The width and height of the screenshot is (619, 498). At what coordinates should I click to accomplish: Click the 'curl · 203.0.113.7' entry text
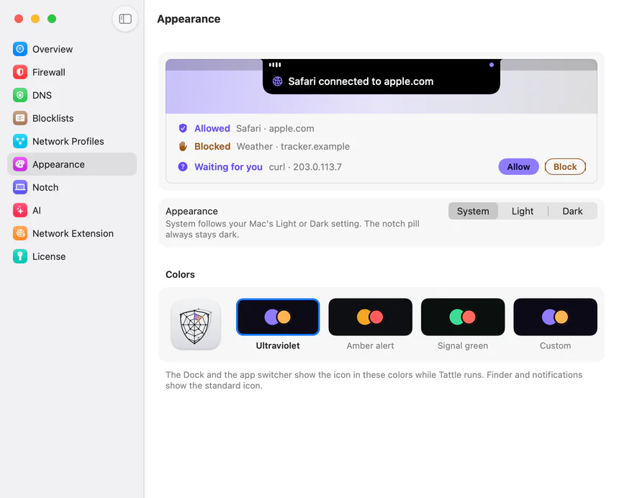pyautogui.click(x=305, y=167)
